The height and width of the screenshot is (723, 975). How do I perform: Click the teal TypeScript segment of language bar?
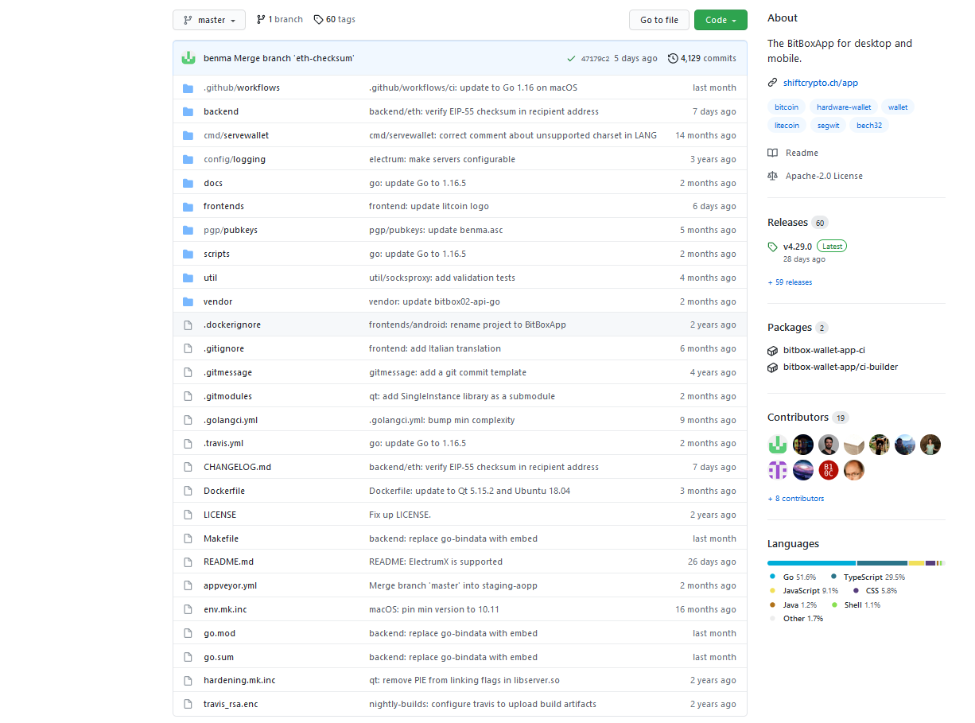pos(883,563)
